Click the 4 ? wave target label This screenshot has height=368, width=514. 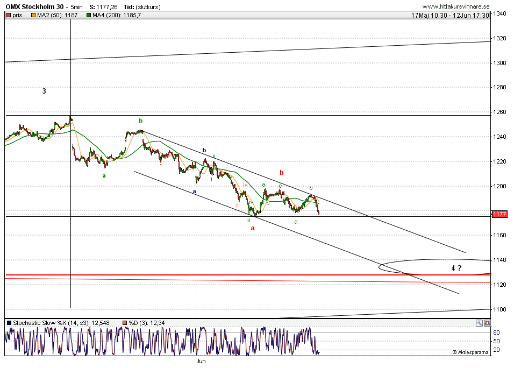(x=456, y=268)
